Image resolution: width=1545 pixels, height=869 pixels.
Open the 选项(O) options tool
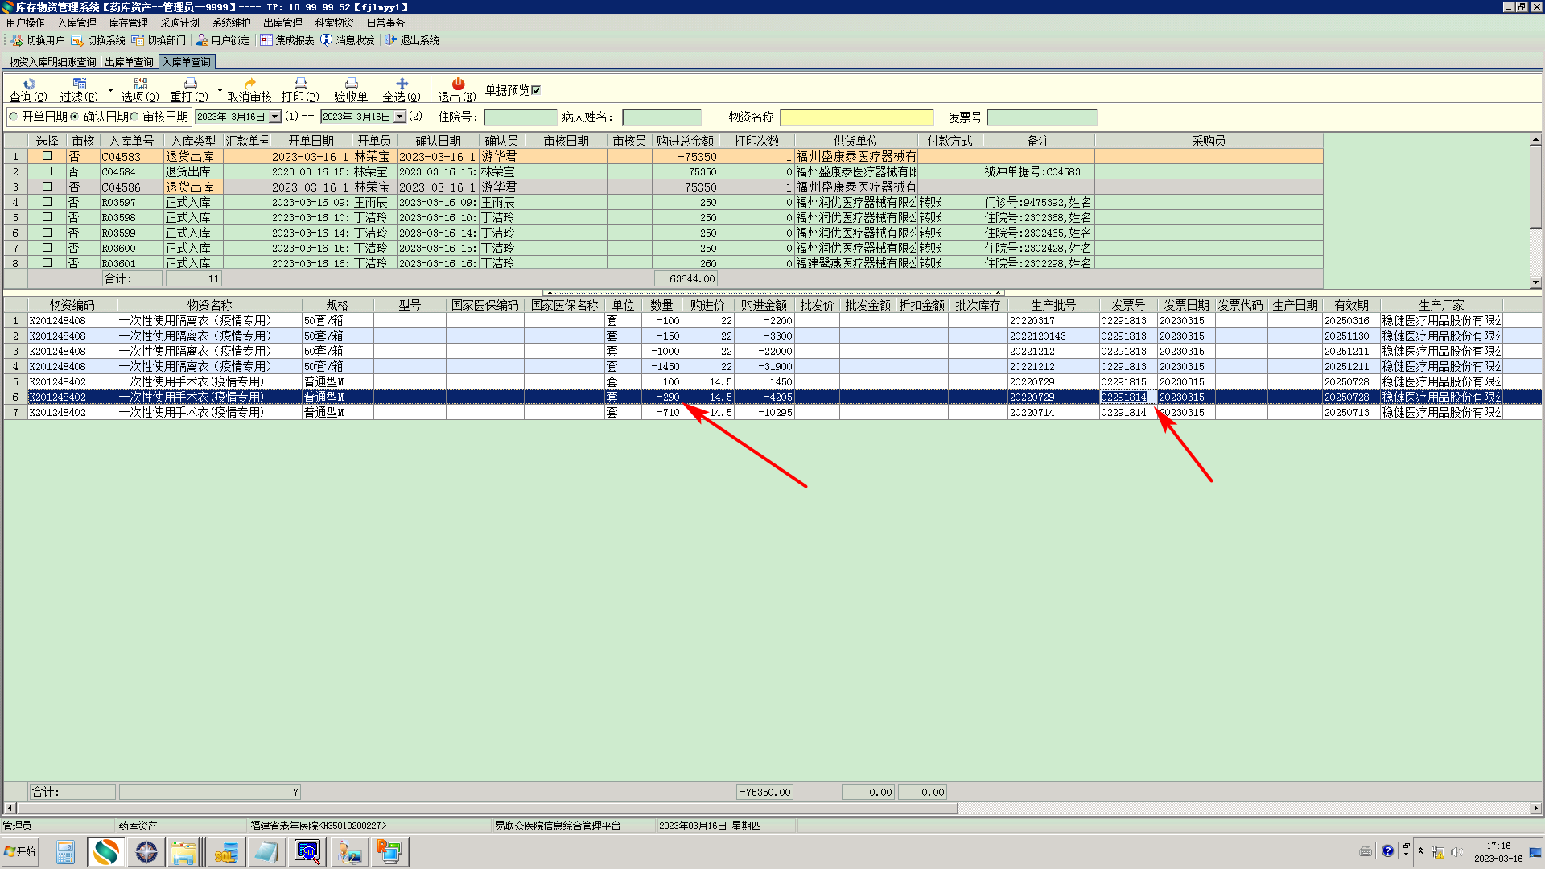click(140, 84)
